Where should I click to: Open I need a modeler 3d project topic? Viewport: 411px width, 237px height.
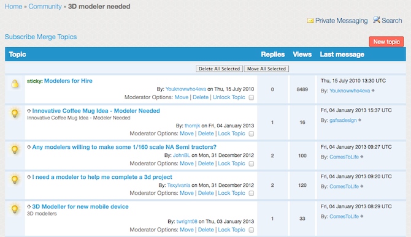[x=102, y=177]
